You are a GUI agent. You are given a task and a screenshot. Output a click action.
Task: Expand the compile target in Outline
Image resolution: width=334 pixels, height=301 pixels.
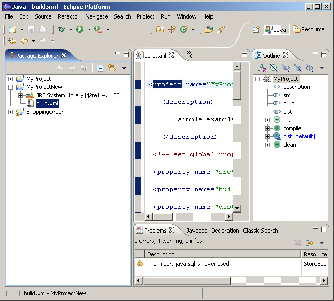click(268, 128)
